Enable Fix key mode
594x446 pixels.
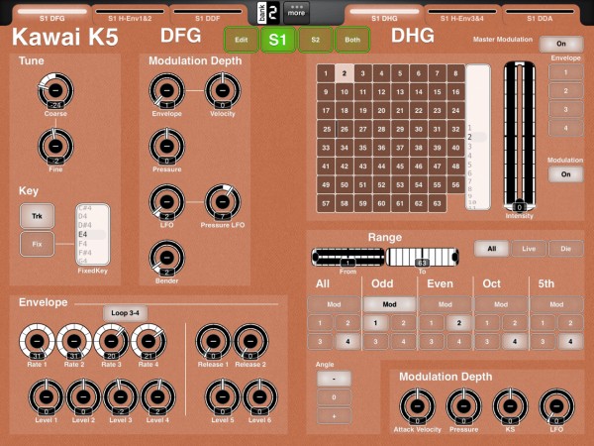[38, 244]
